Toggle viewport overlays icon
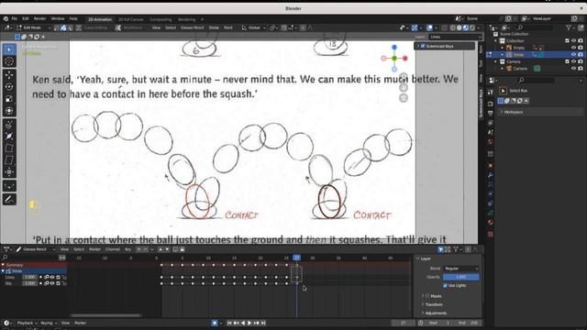 pos(429,27)
